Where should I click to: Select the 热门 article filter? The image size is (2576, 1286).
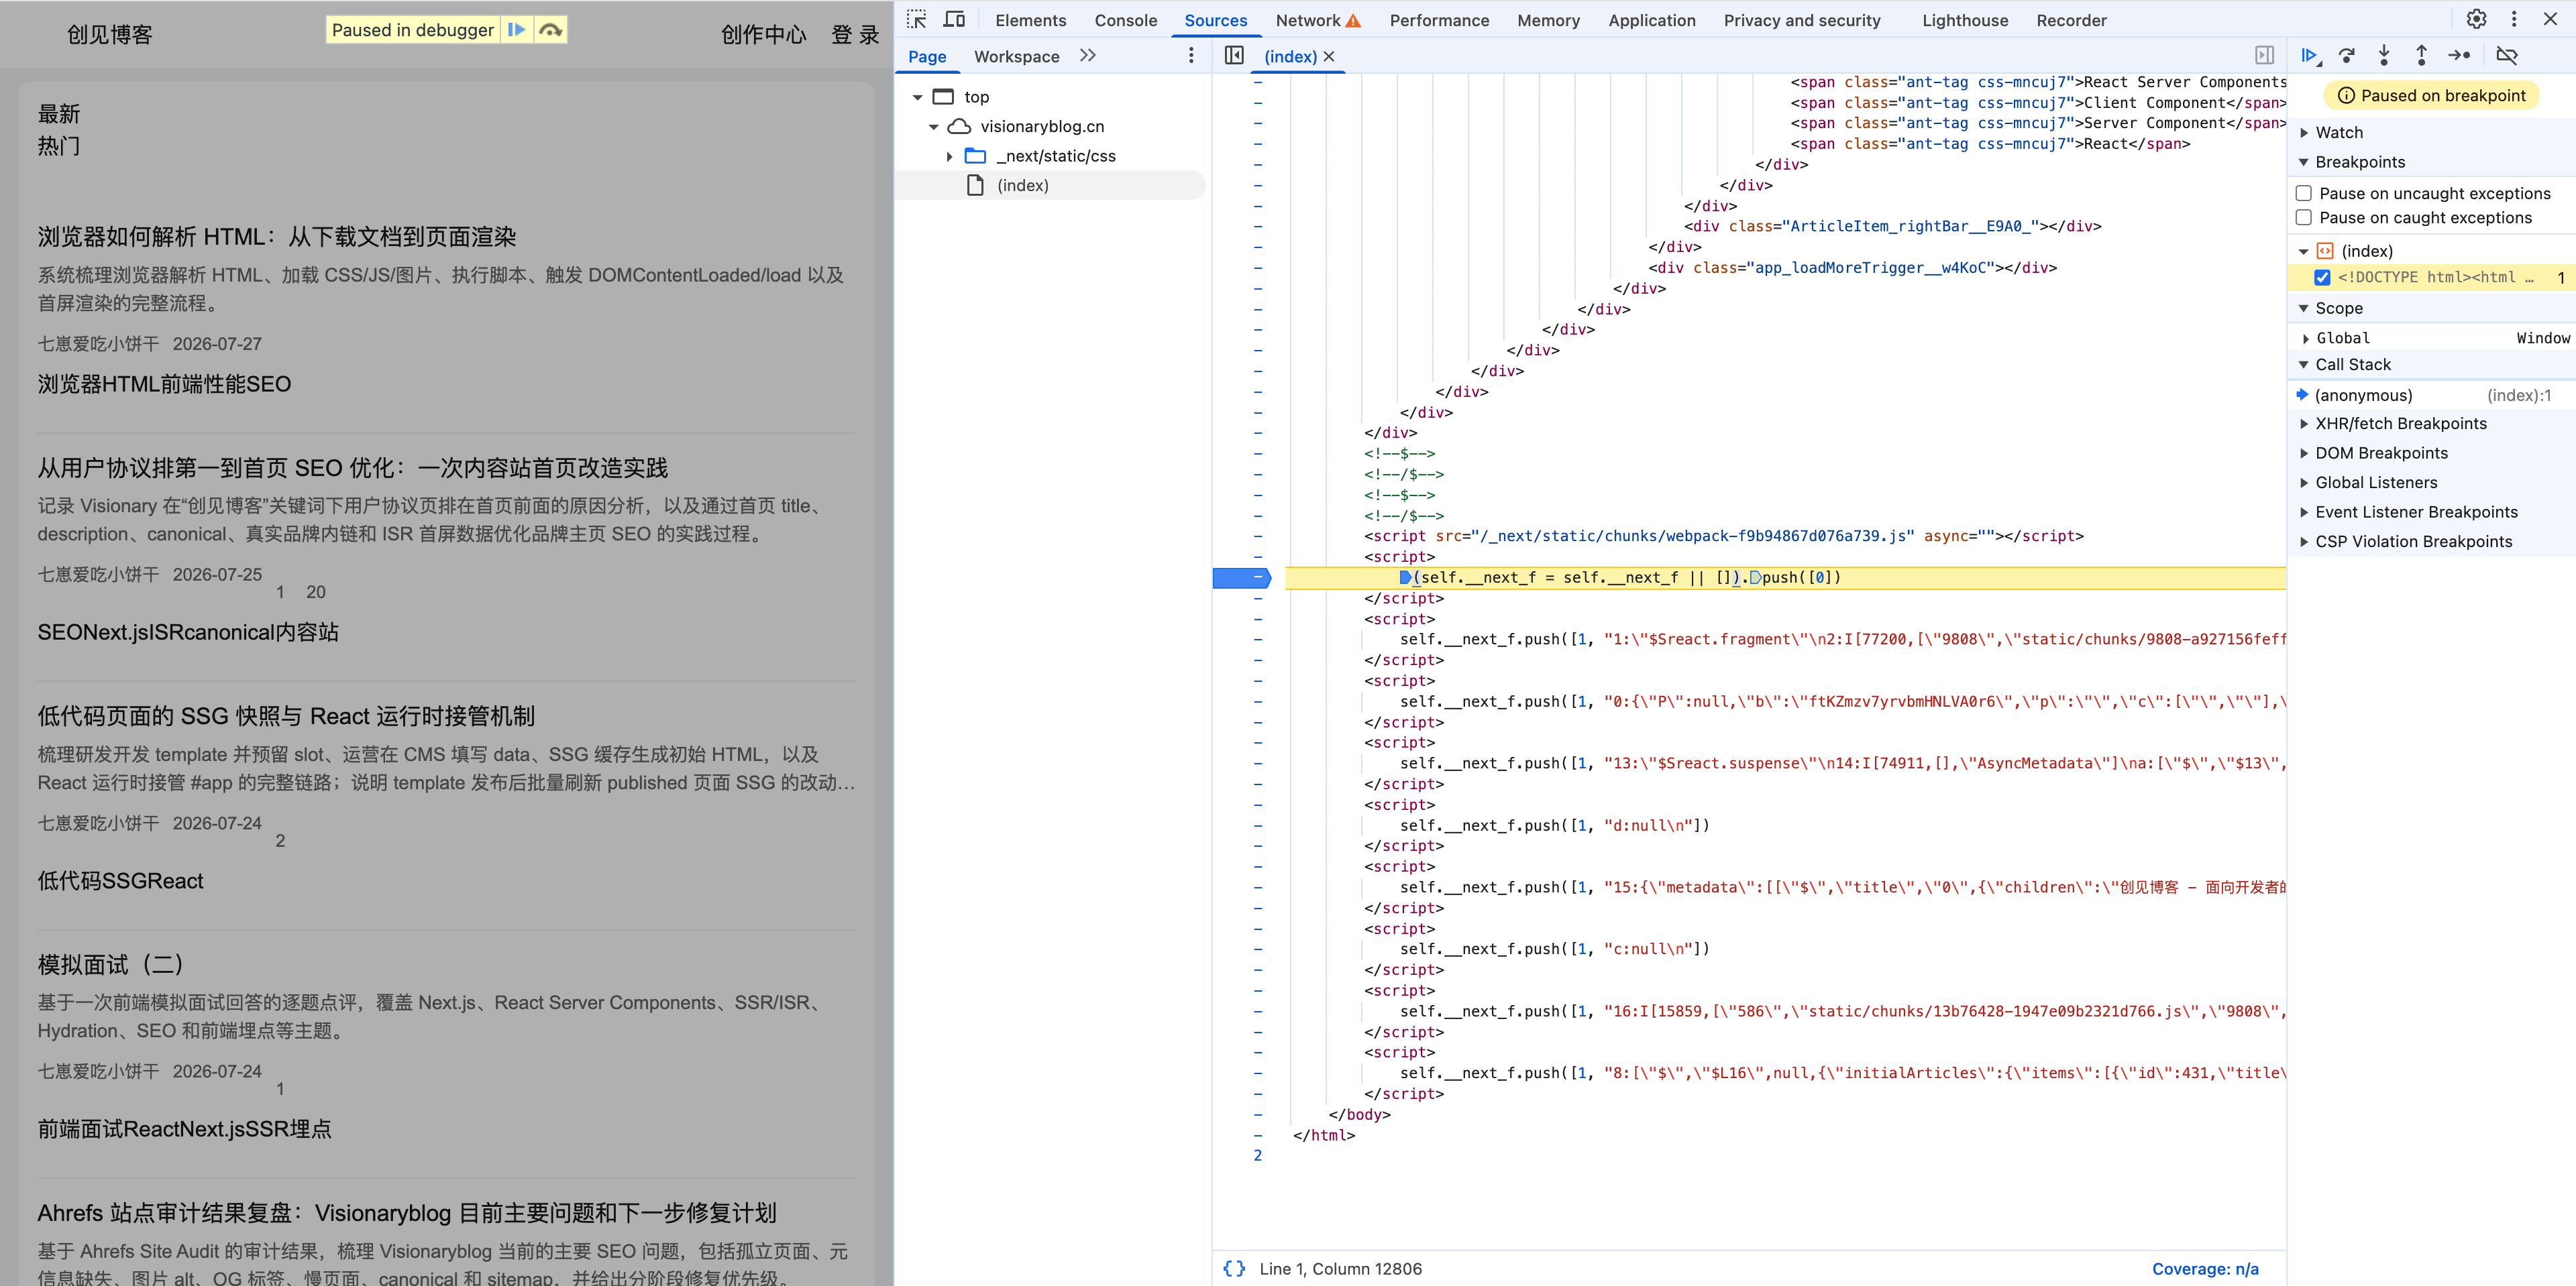tap(59, 146)
